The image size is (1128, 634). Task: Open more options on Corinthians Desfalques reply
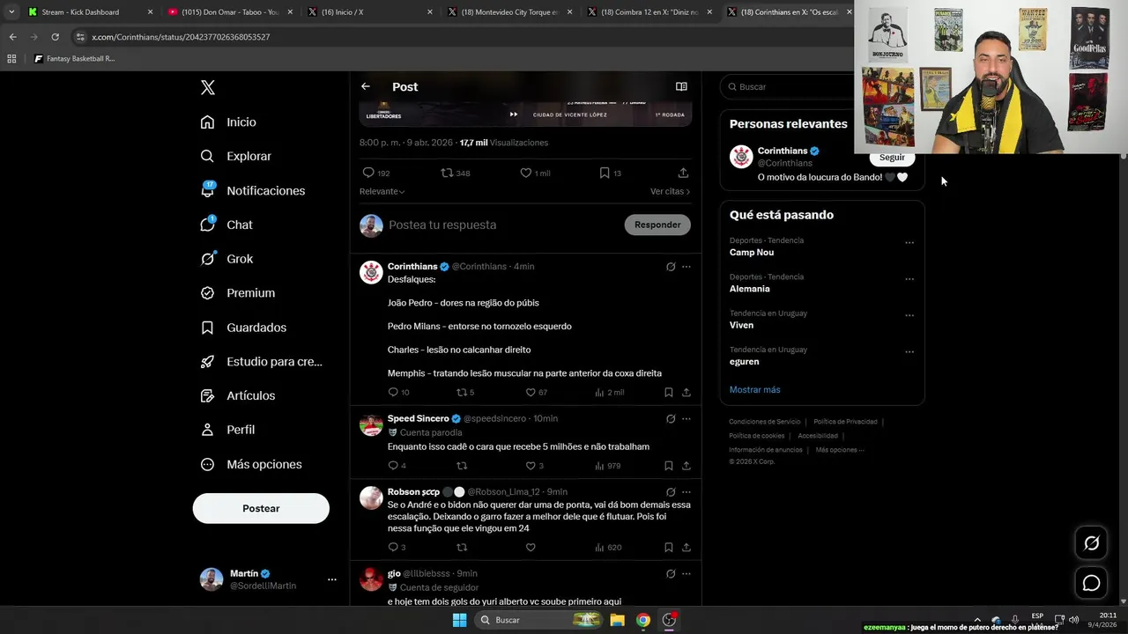(686, 267)
